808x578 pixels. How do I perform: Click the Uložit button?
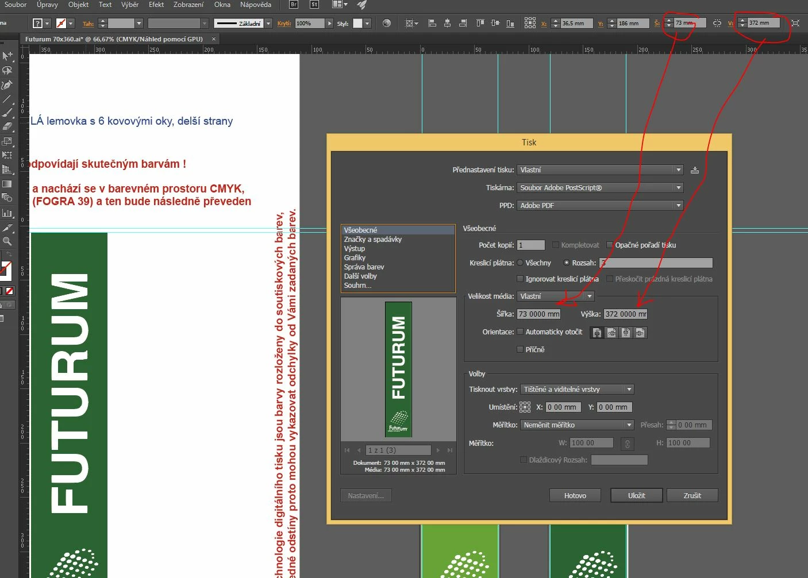pos(637,496)
